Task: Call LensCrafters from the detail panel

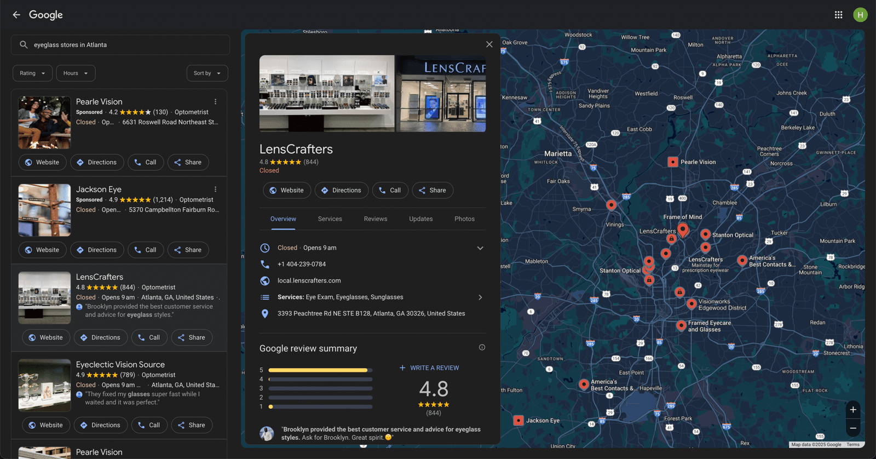Action: click(x=390, y=190)
